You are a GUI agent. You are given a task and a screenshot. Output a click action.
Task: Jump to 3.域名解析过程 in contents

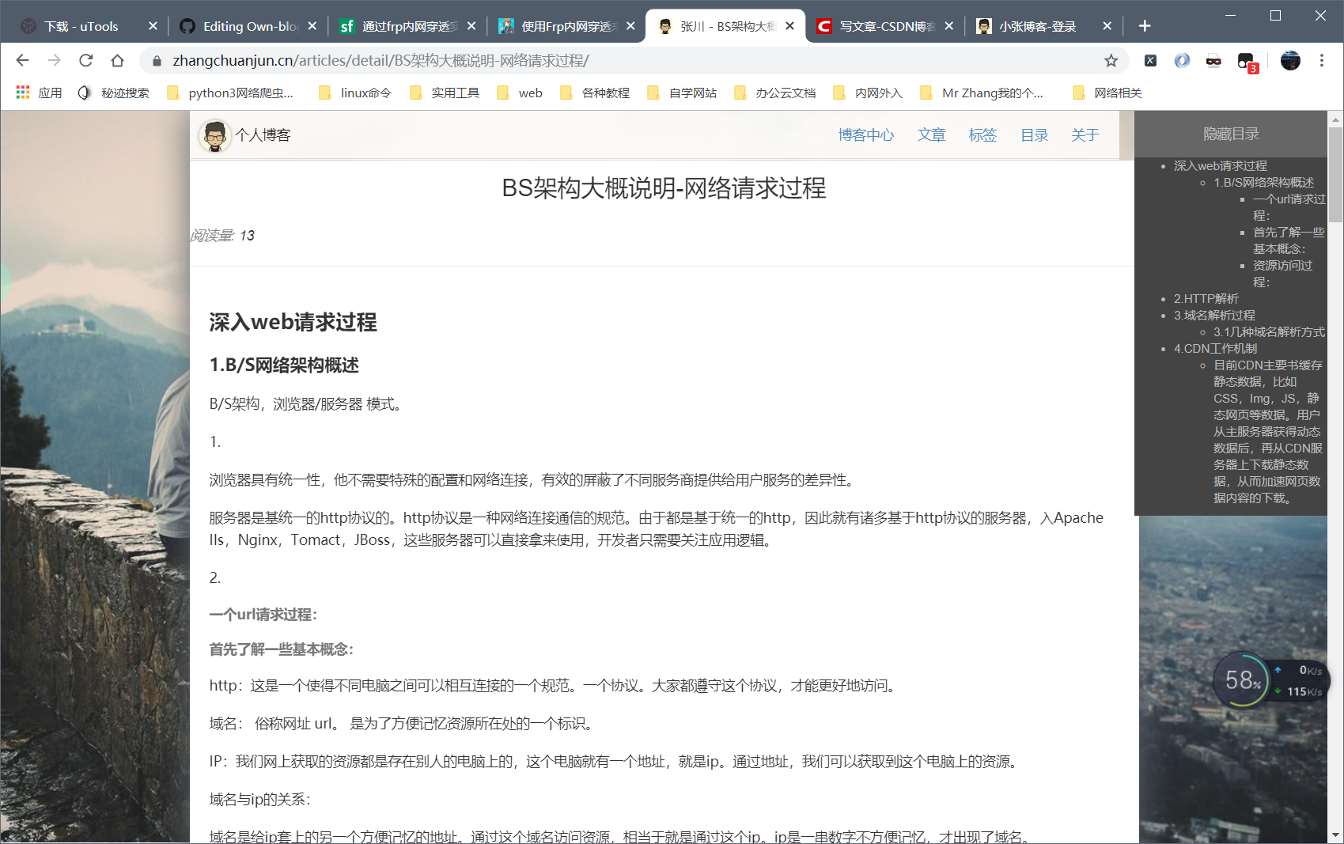tap(1214, 316)
